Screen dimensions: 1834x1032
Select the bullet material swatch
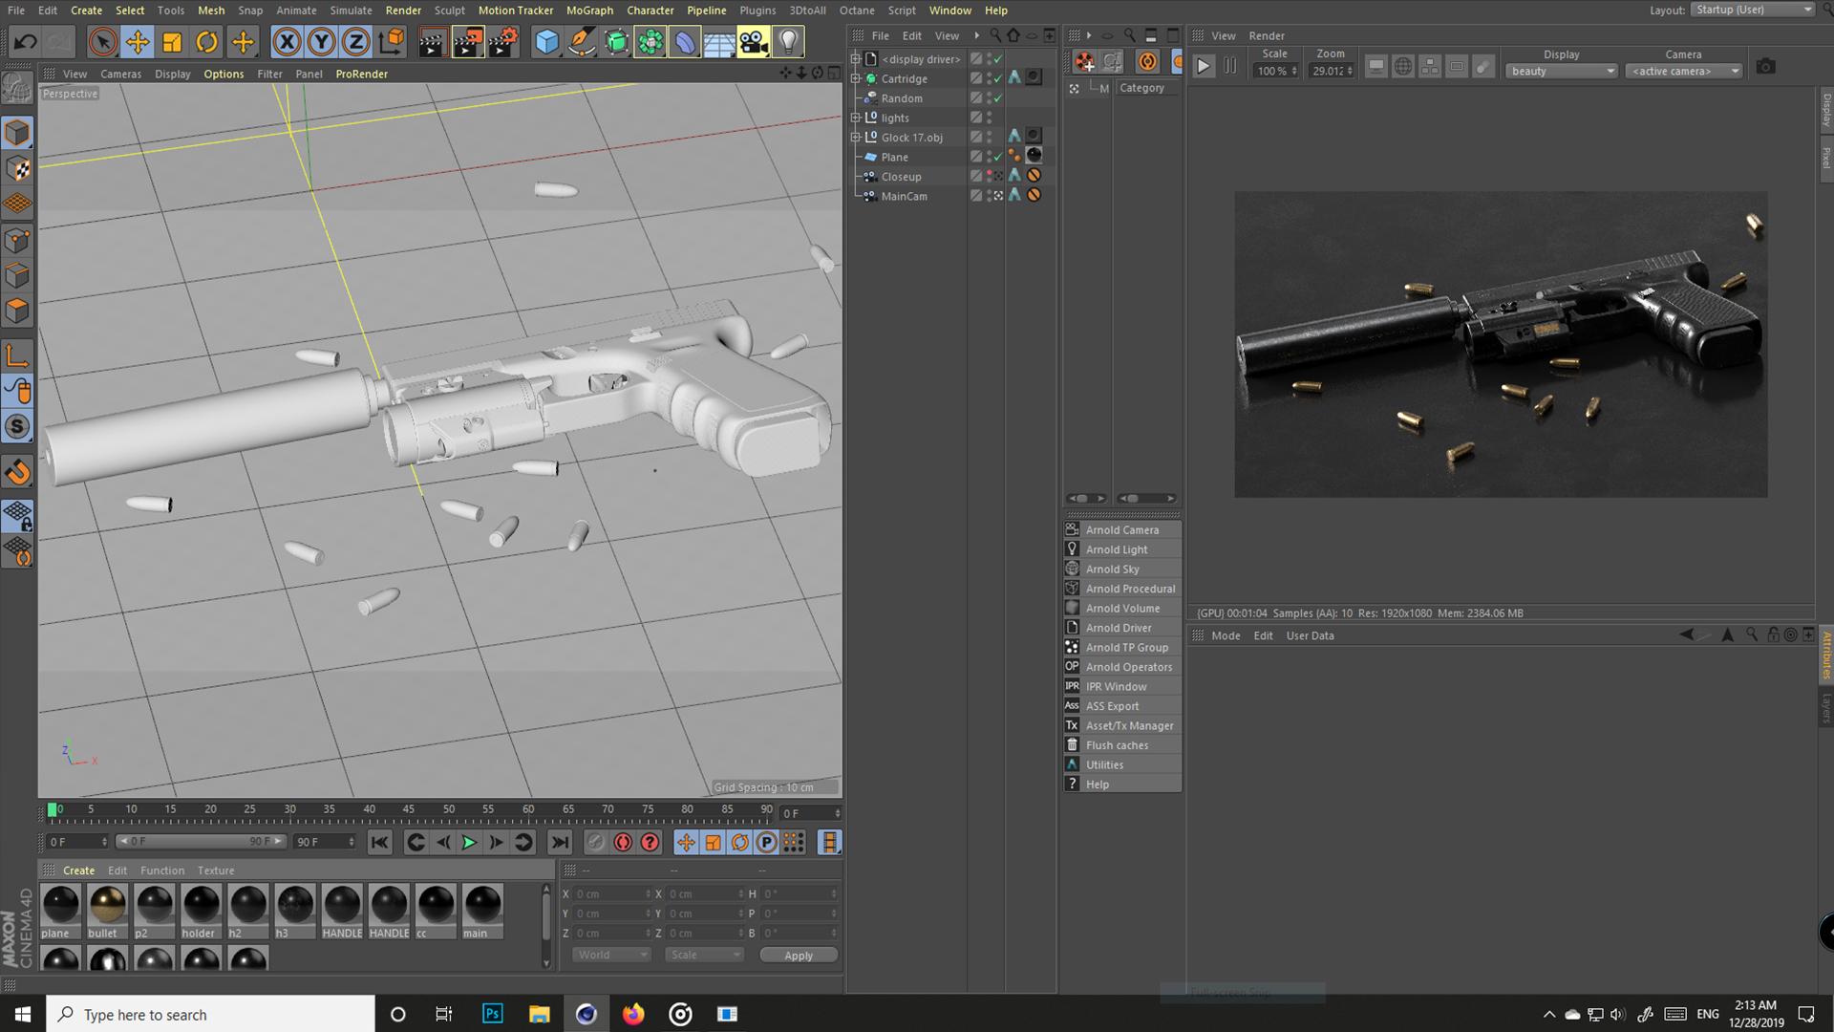click(x=107, y=912)
